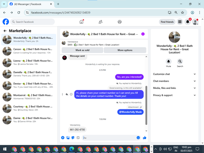This screenshot has width=204, height=153.
Task: Attach a photo with image icon
Action: 68,137
